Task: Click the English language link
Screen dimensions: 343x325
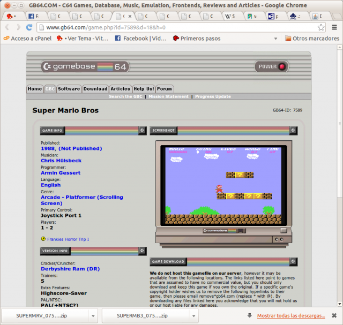Action: click(51, 185)
